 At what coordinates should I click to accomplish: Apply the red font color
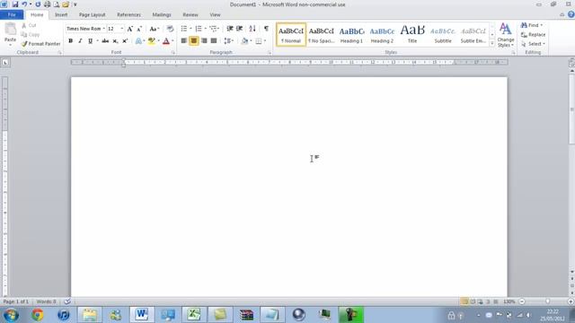pos(166,41)
